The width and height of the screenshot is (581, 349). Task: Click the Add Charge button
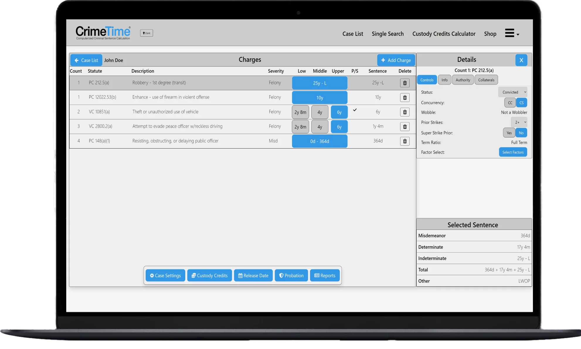pos(396,60)
